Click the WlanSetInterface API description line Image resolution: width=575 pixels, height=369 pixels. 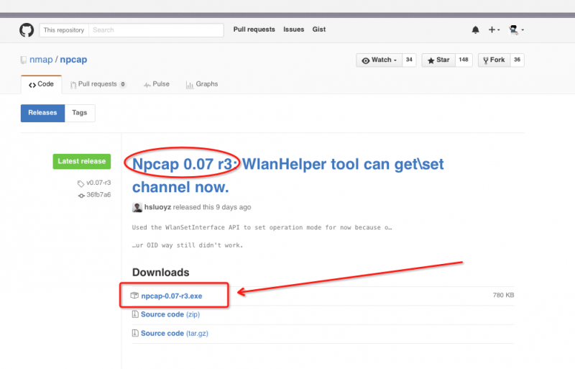262,227
